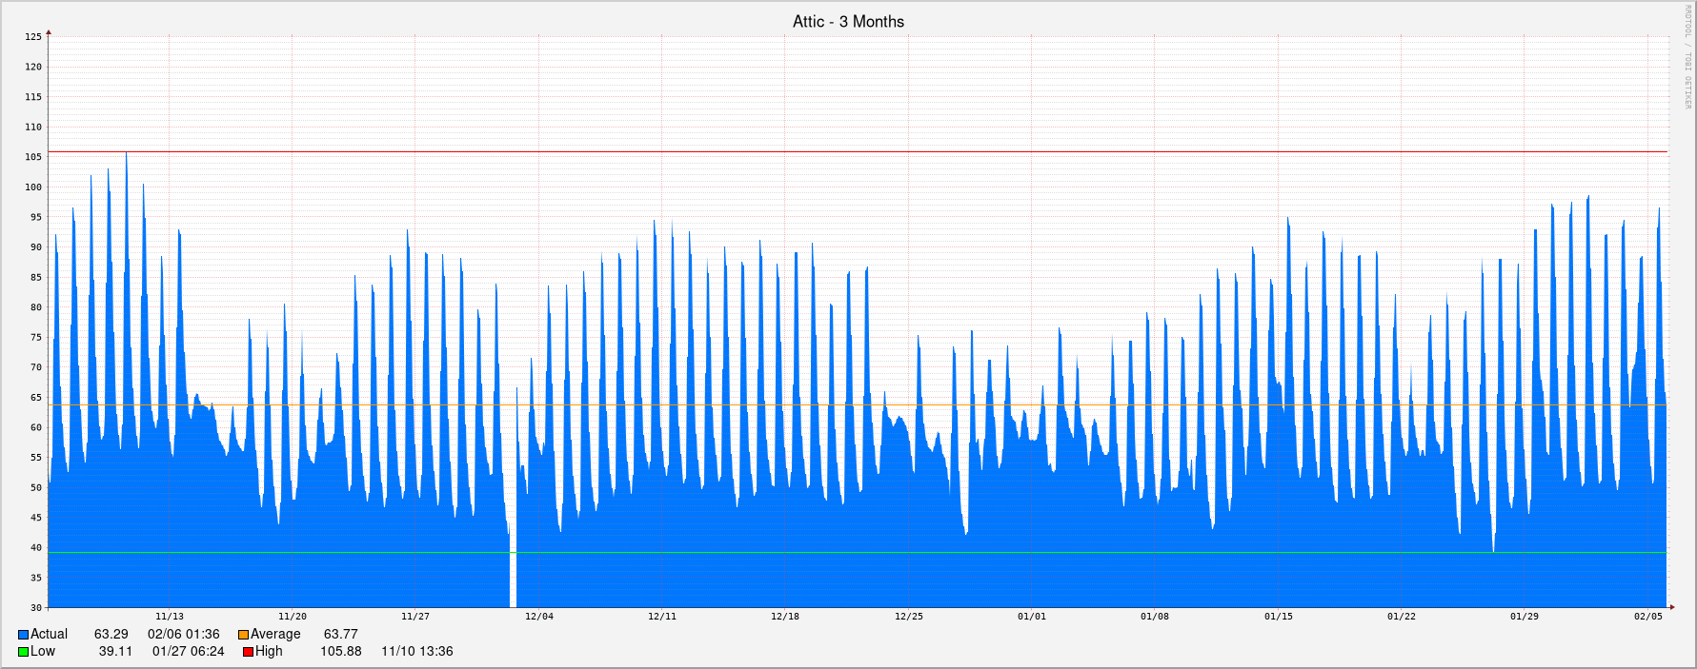Click the Low timestamp 01/27 06:24

click(x=189, y=652)
